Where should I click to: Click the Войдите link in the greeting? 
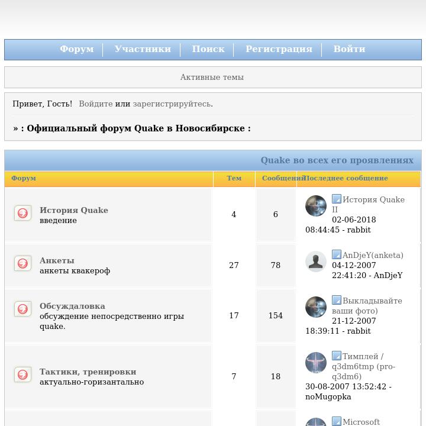pos(96,104)
